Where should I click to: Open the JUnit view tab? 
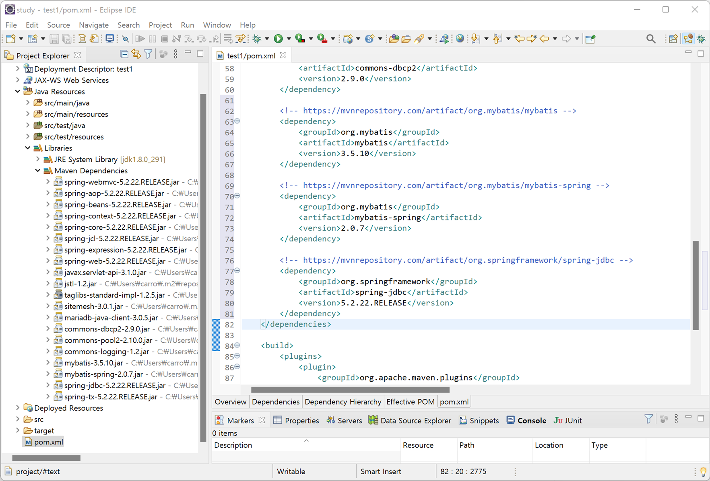point(568,420)
